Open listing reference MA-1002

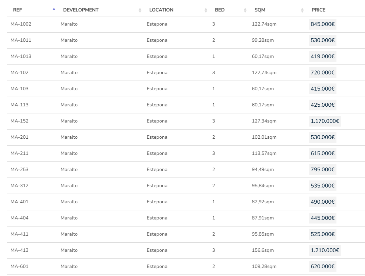[21, 24]
